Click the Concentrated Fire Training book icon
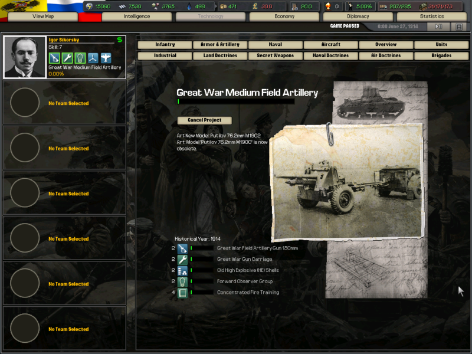 [182, 293]
